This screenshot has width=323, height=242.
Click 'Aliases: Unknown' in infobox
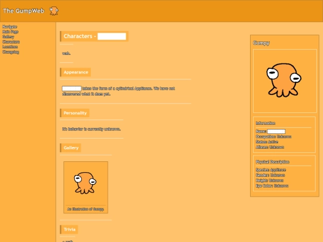[270, 147]
